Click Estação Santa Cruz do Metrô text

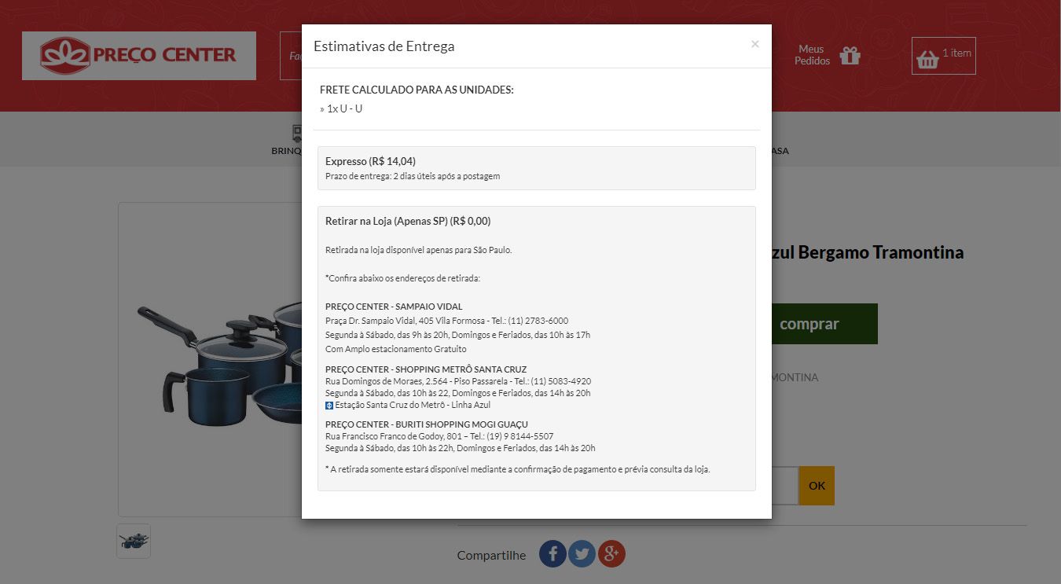pyautogui.click(x=413, y=405)
